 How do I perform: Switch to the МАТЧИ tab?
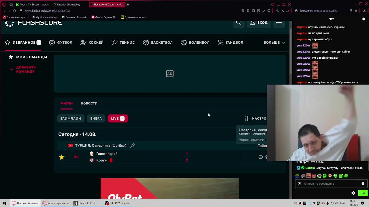pyautogui.click(x=67, y=103)
